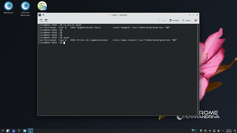Image resolution: width=237 pixels, height=133 pixels.
Task: Open the application launcher in the taskbar
Action: 2,131
